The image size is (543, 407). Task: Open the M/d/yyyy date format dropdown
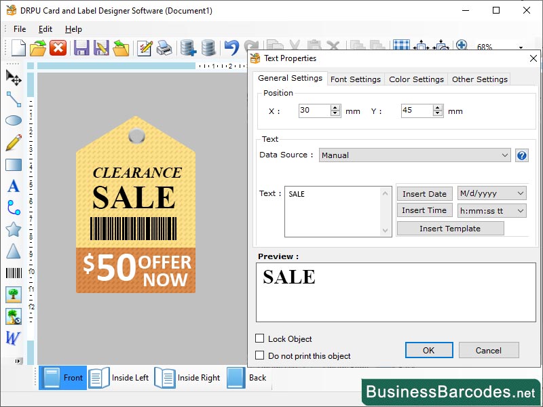tap(491, 193)
